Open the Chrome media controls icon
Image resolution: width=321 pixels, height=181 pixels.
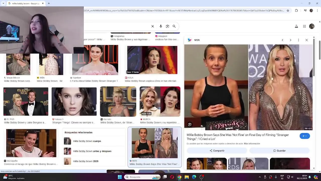[x=305, y=11]
